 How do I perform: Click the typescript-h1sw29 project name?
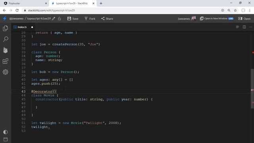pyautogui.click(x=39, y=19)
